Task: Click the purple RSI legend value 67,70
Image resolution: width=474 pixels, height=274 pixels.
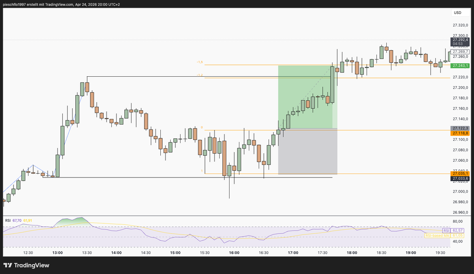Action: 17,220
